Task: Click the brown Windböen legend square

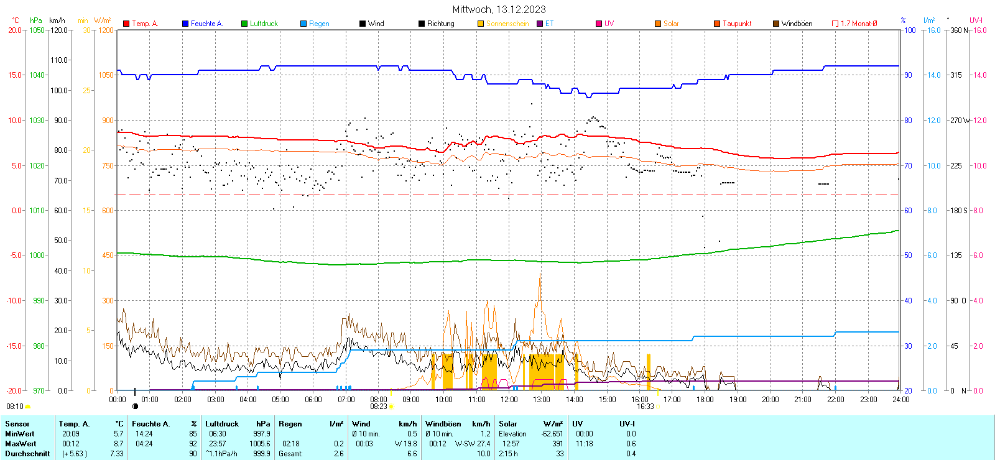Action: [x=776, y=24]
